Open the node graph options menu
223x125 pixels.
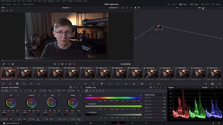coord(221,8)
